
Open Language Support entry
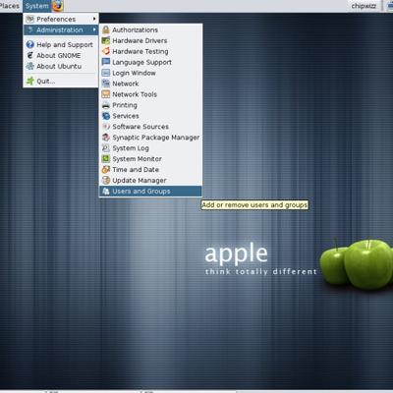coord(150,62)
